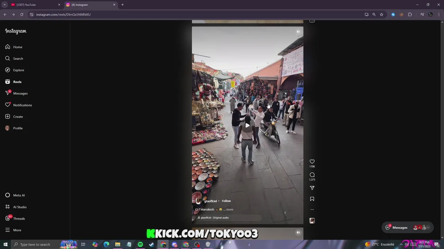Open the gtaoffciel profile name
The width and height of the screenshot is (444, 249).
pos(210,201)
